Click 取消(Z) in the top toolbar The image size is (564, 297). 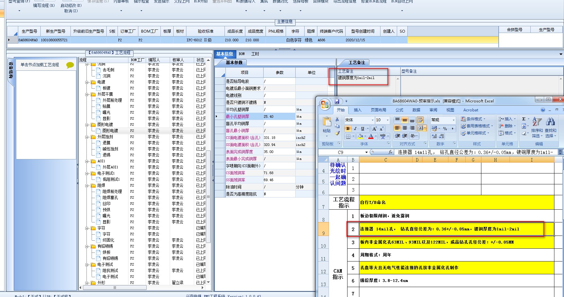71,11
